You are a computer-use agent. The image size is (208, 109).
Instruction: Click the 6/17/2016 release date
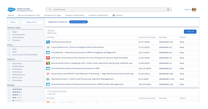144,42
